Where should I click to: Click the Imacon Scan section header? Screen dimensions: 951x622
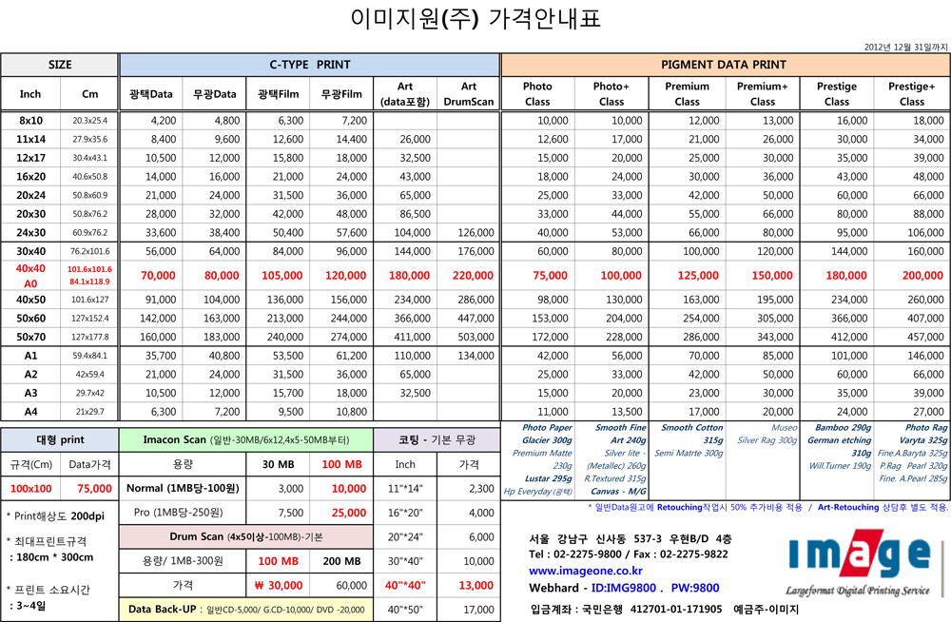(246, 440)
